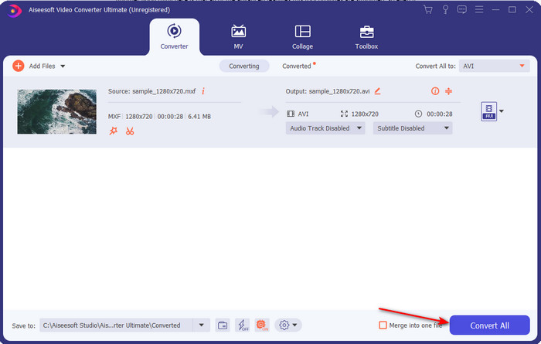Click source duration 00:00:28
The width and height of the screenshot is (541, 344).
coord(170,117)
